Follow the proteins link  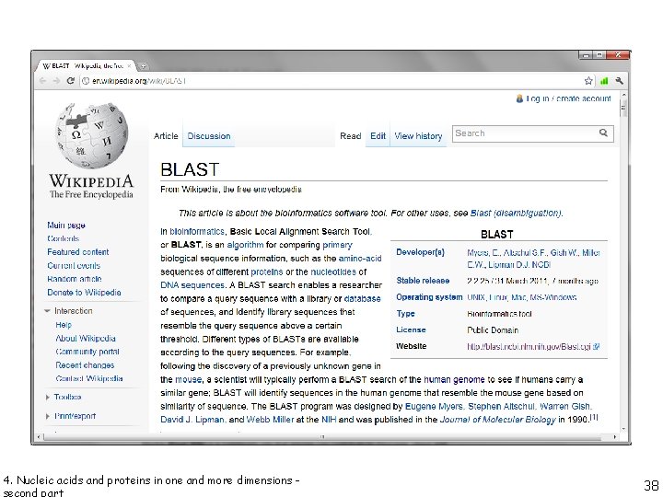click(x=267, y=272)
